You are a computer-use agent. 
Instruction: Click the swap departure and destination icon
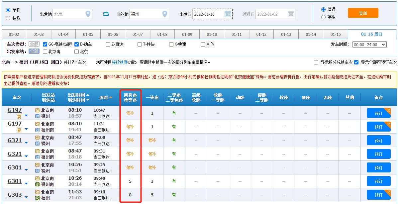click(106, 14)
